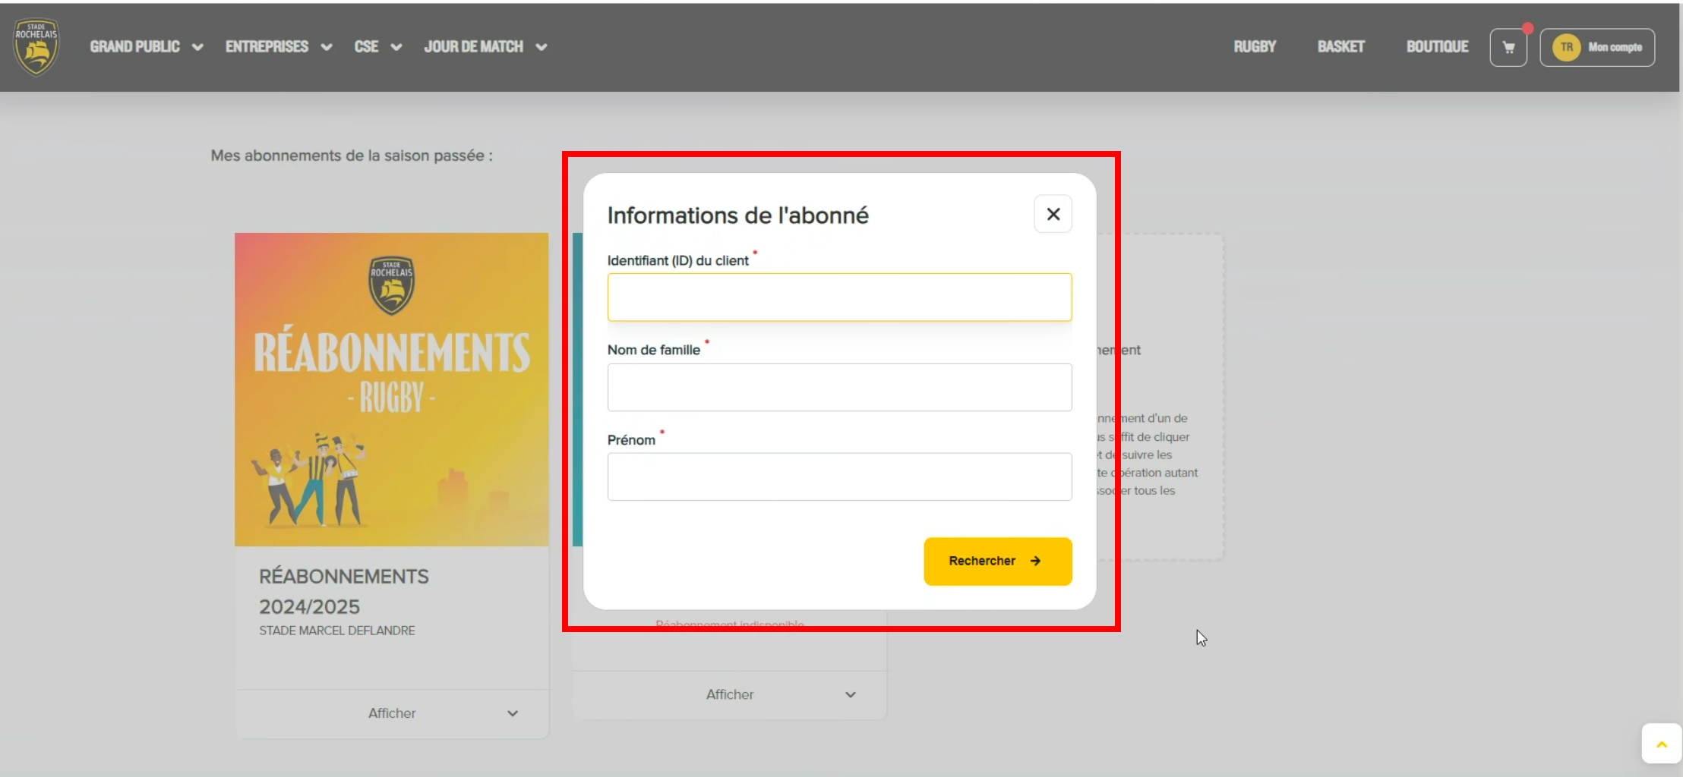Click the RÉABONNEMENTS 2024/2025 title
This screenshot has height=777, width=1683.
[x=344, y=592]
